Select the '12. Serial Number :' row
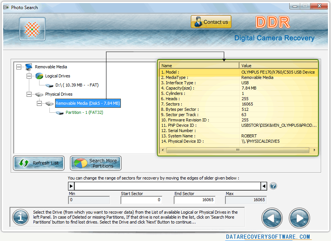Image resolution: width=331 pixels, height=241 pixels. (x=239, y=131)
